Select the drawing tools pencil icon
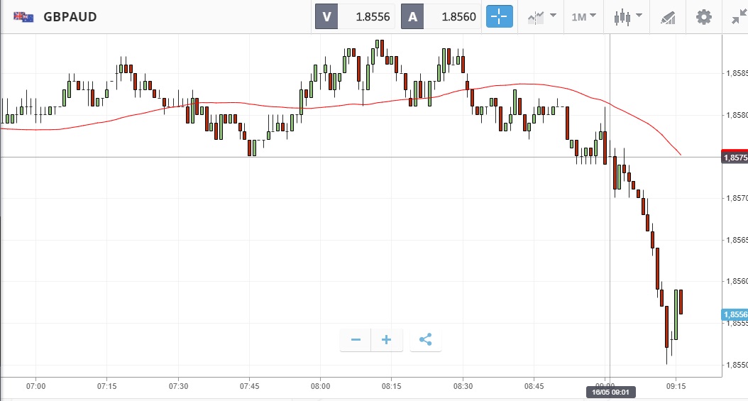 click(668, 16)
